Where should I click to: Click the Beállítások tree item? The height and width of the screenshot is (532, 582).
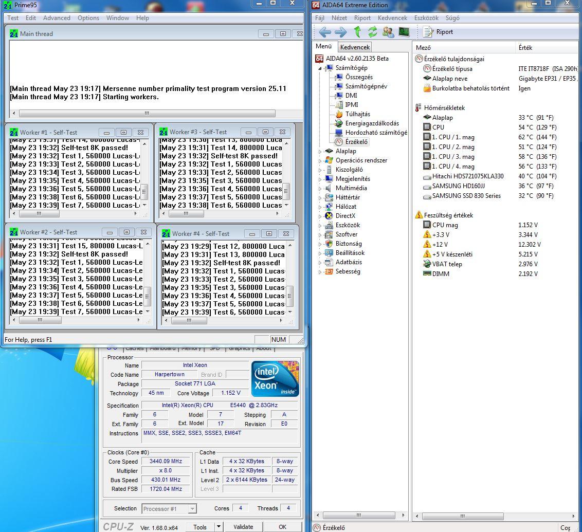350,253
